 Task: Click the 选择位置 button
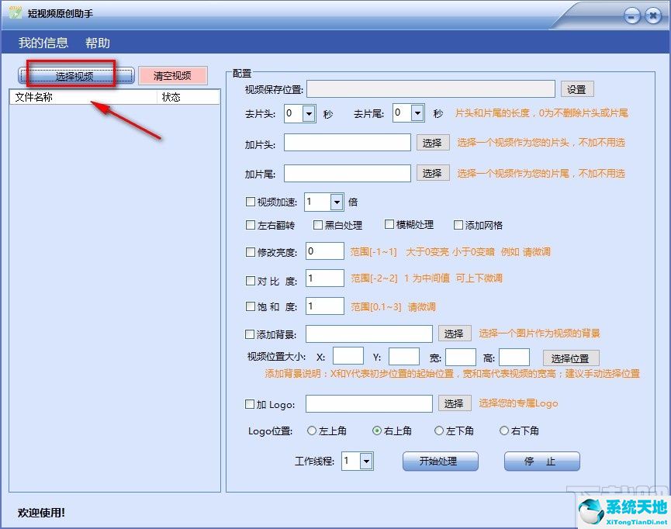click(571, 358)
